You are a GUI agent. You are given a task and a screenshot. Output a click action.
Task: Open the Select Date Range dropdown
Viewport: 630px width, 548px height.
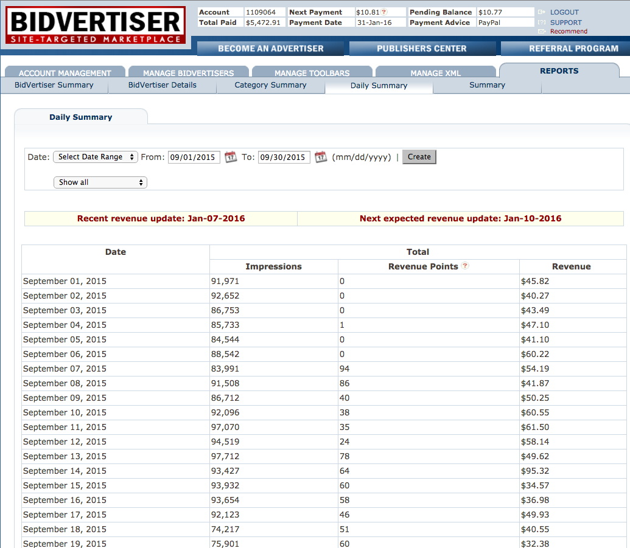(96, 157)
